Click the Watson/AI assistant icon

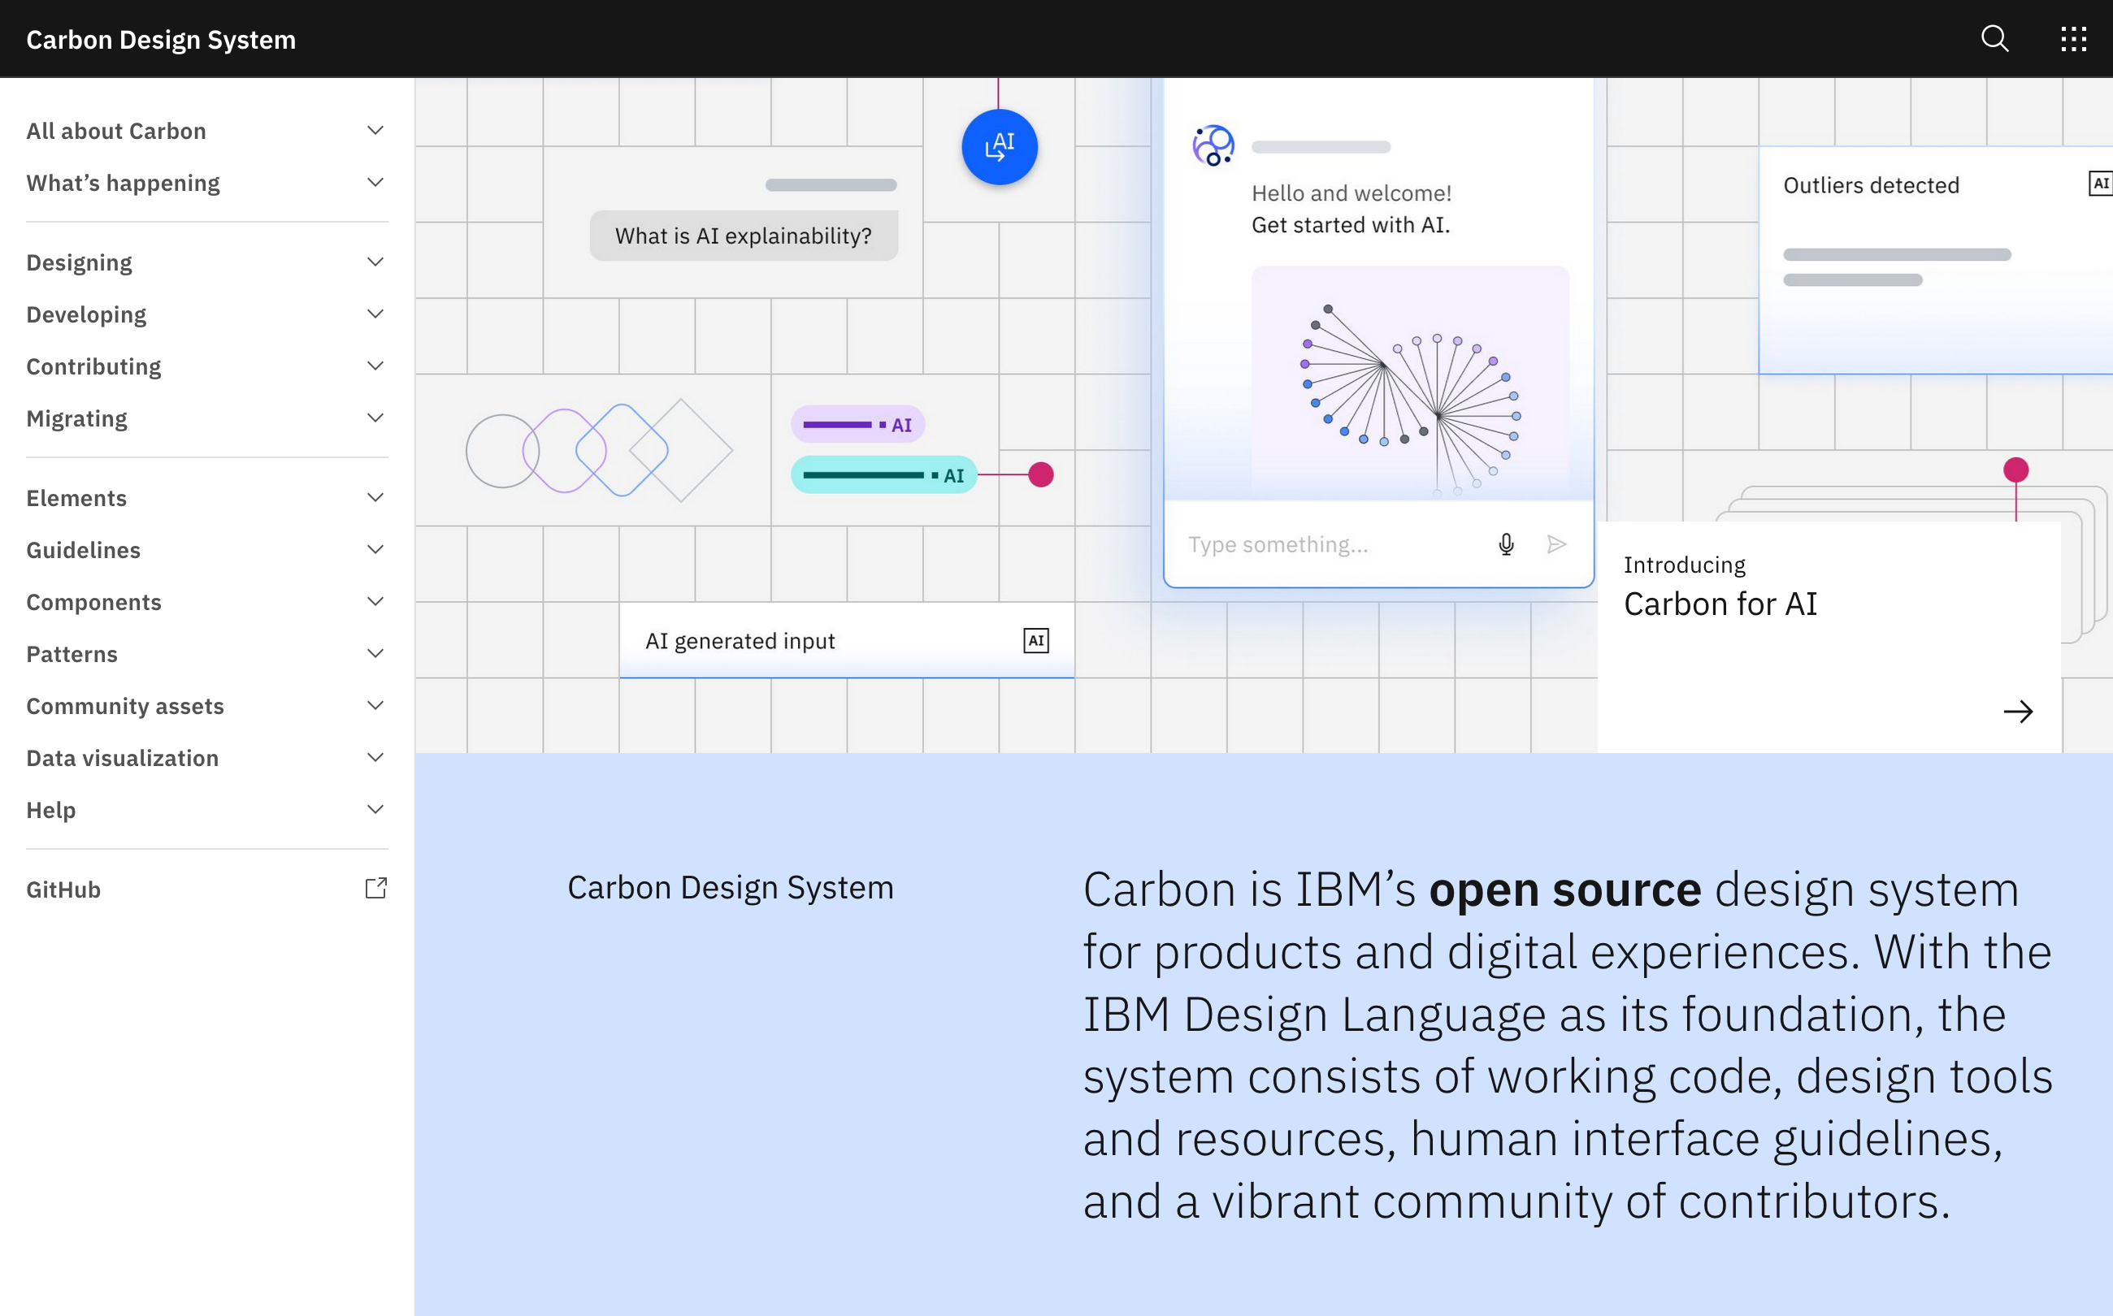[1213, 144]
